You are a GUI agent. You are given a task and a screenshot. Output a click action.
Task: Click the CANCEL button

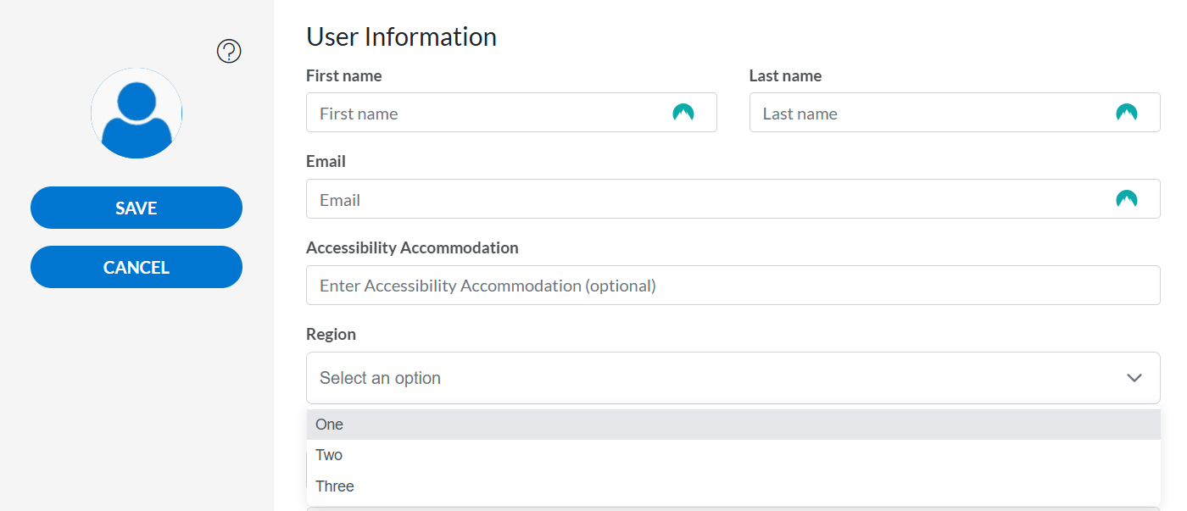pyautogui.click(x=137, y=266)
